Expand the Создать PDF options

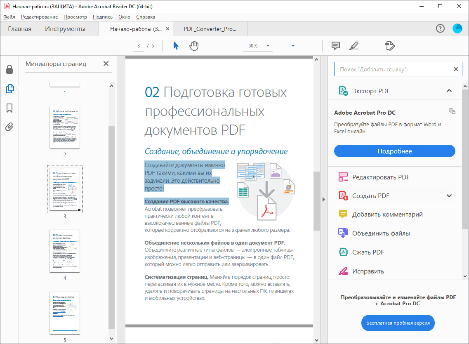449,196
